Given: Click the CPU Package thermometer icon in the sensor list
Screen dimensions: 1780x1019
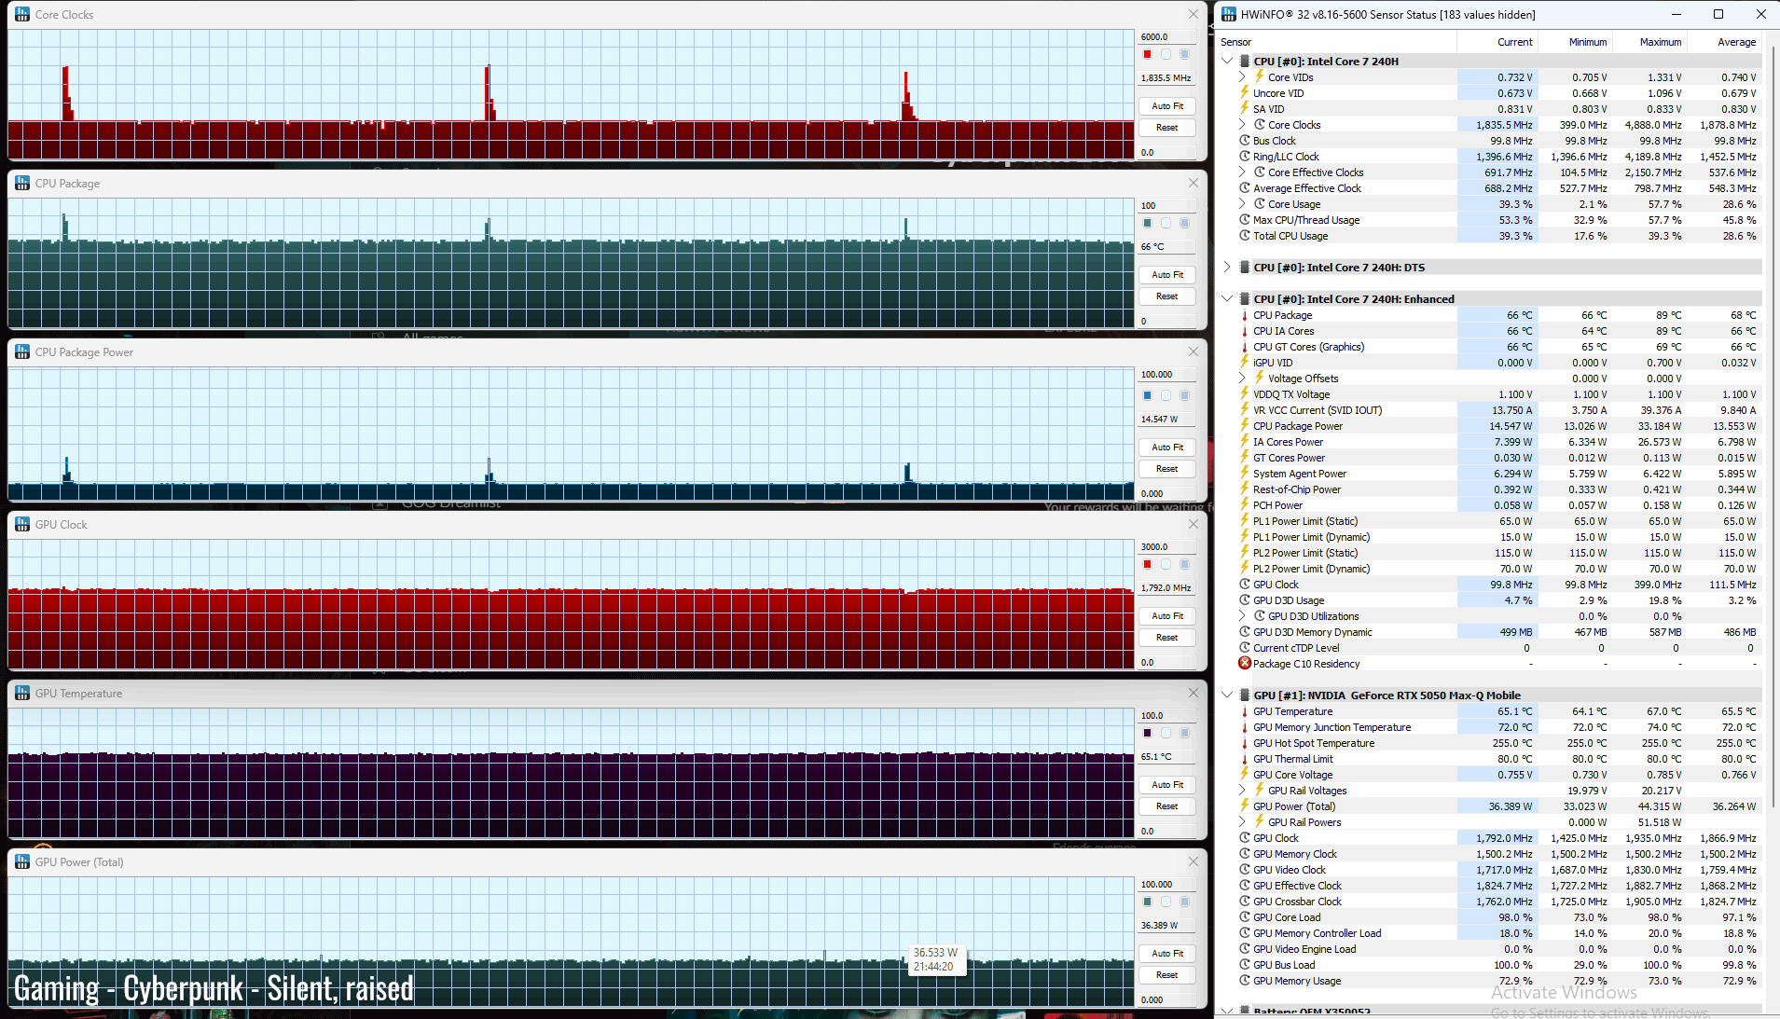Looking at the screenshot, I should coord(1244,315).
